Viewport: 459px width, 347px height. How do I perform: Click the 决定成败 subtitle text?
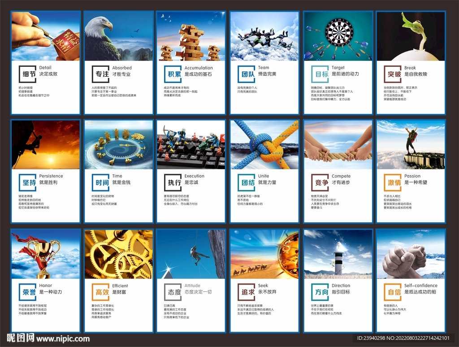(x=48, y=74)
